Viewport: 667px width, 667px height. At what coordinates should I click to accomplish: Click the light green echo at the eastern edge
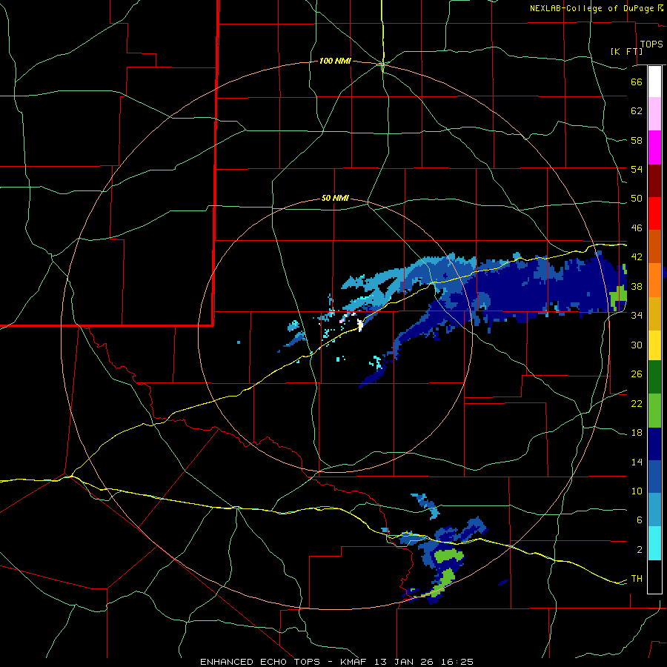pyautogui.click(x=620, y=296)
